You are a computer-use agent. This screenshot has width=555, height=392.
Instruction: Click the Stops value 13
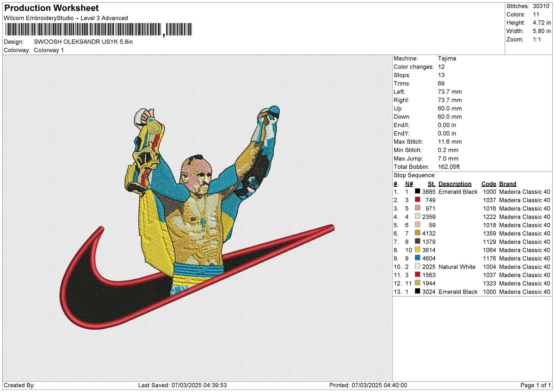[441, 75]
